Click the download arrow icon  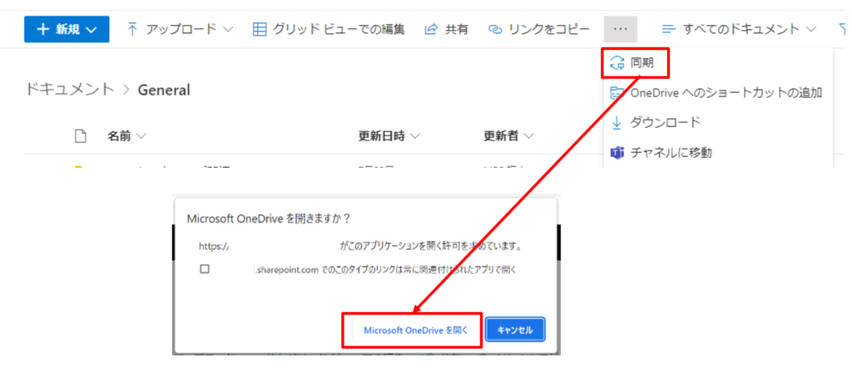click(x=617, y=123)
